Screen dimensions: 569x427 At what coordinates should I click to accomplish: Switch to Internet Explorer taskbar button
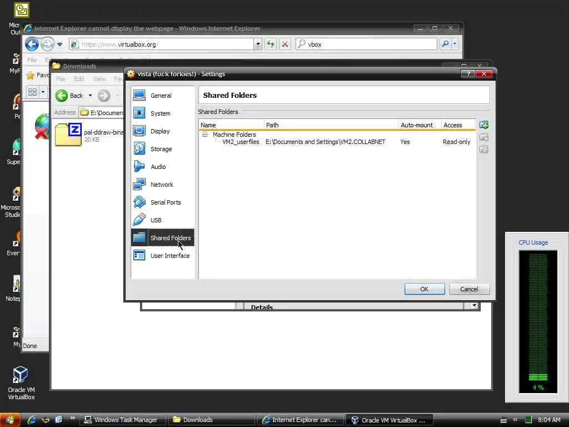click(301, 420)
